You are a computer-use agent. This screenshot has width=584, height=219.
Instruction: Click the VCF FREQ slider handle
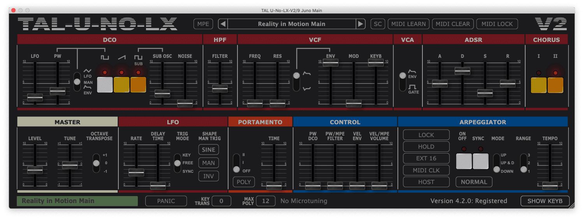(255, 103)
